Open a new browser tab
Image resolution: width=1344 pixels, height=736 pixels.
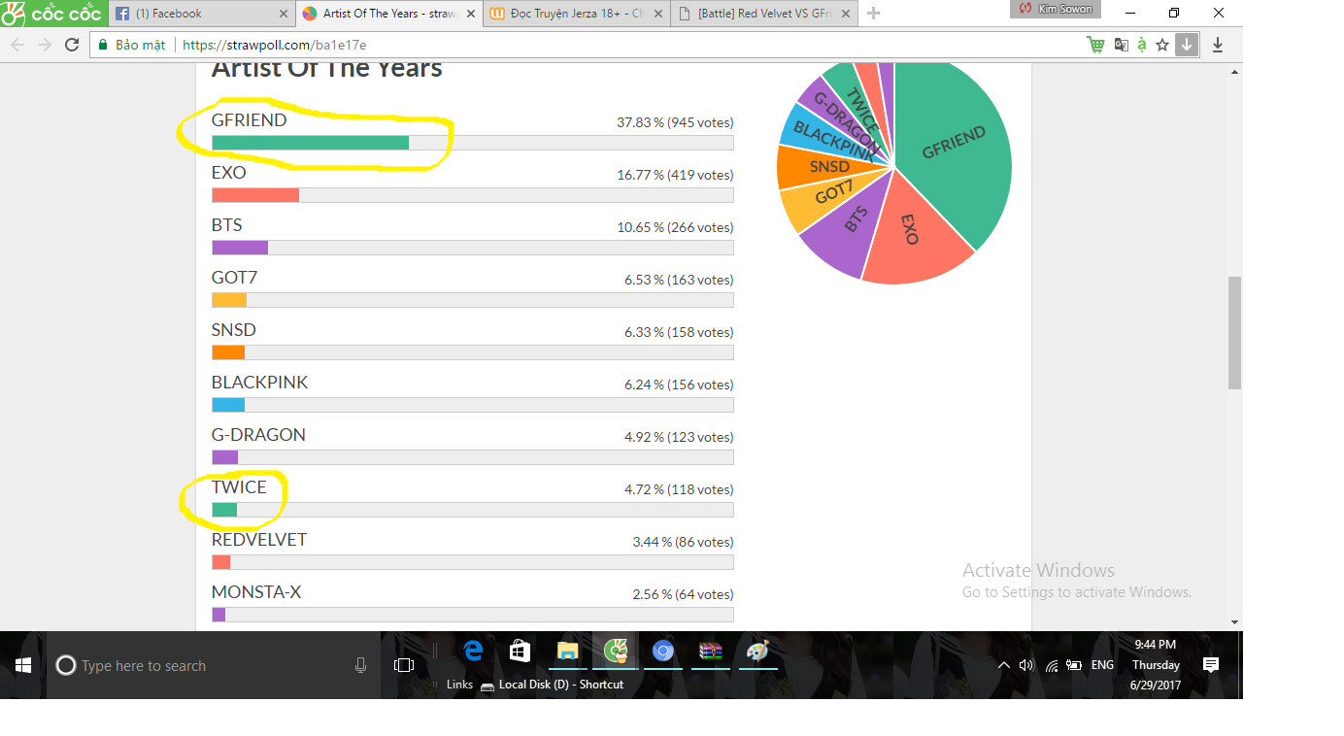point(873,14)
